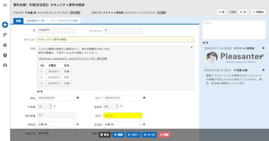This screenshot has height=141, width=269.
Task: Switch to 変更履歴の一覧 tab
Action: [35, 21]
